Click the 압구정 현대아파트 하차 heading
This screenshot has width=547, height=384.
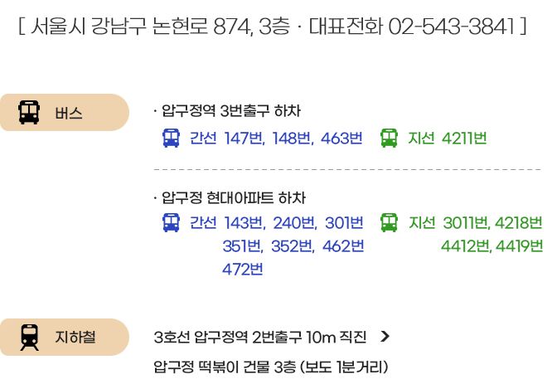pyautogui.click(x=234, y=198)
